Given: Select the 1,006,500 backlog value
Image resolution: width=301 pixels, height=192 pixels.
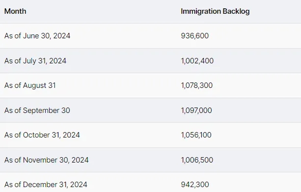Looking at the screenshot, I should click(197, 160).
